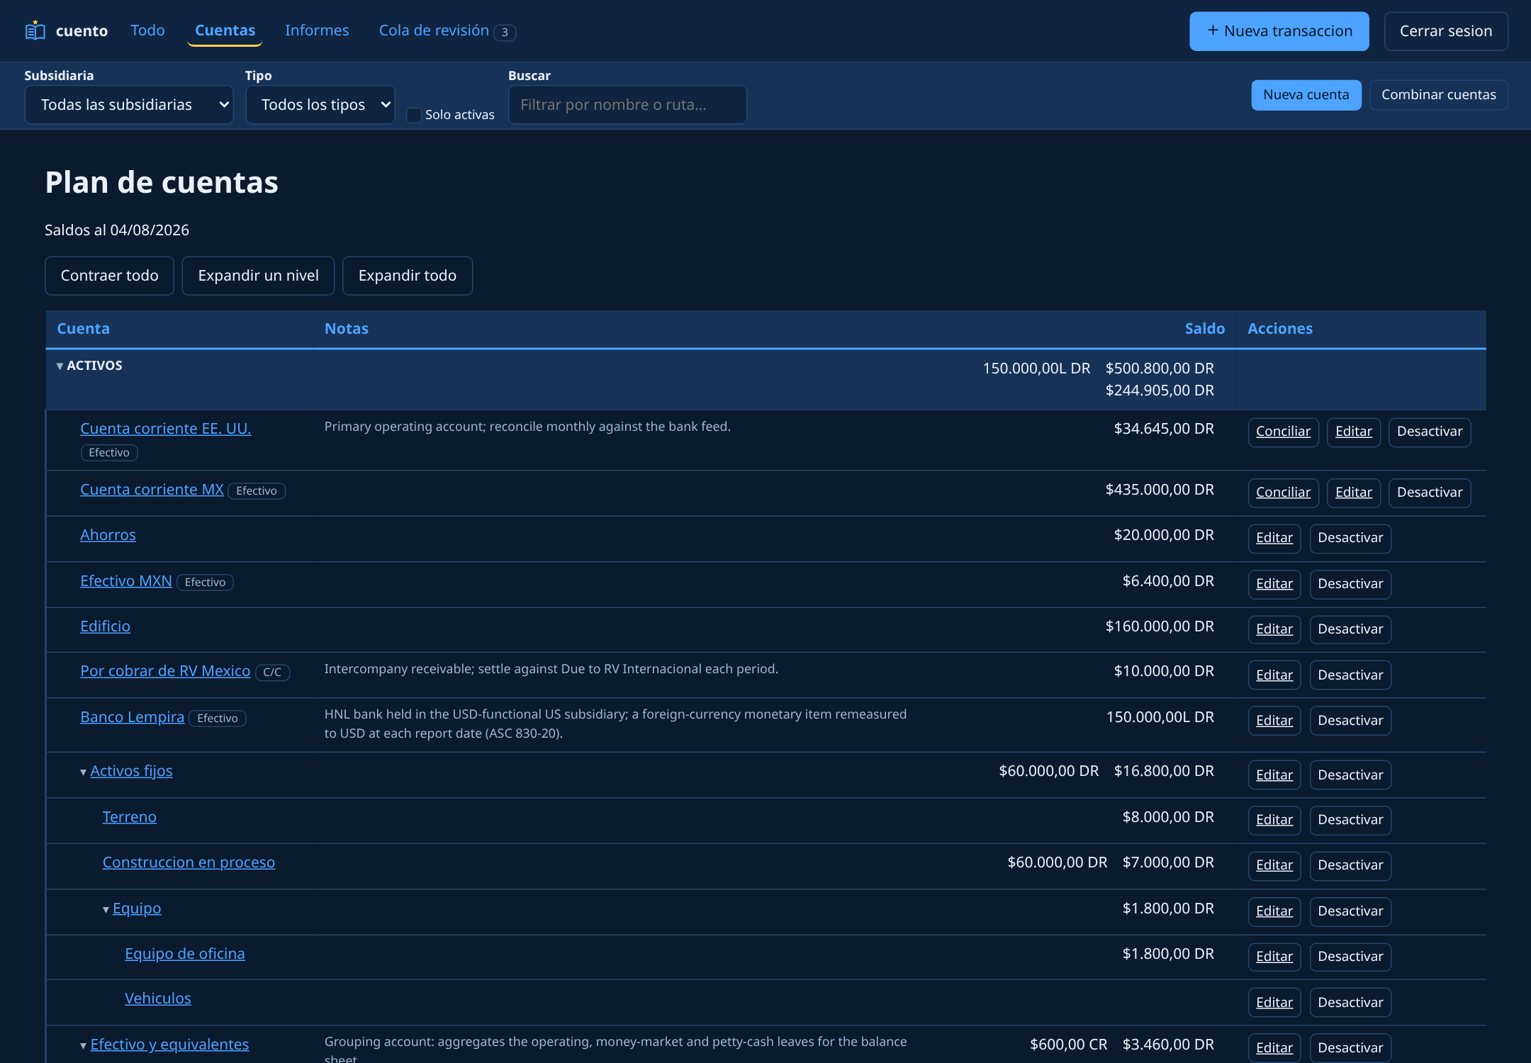Click the Saldo column header
Viewport: 1531px width, 1063px height.
1204,329
